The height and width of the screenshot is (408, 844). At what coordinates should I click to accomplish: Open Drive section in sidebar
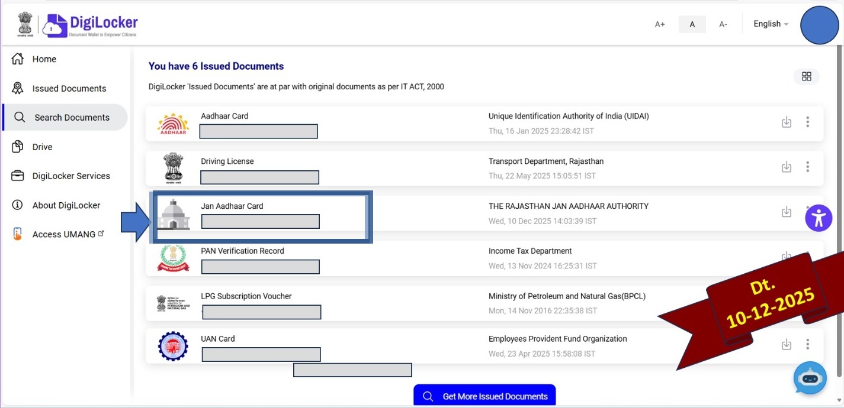[x=42, y=147]
